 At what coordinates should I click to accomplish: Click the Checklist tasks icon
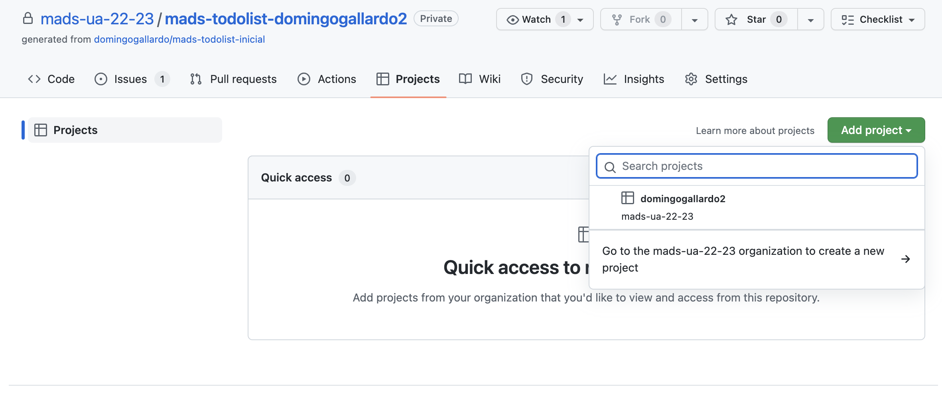[x=847, y=20]
